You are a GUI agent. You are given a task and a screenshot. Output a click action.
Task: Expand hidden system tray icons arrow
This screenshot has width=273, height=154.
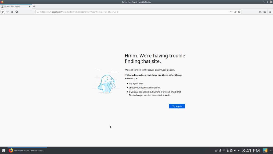(239, 151)
